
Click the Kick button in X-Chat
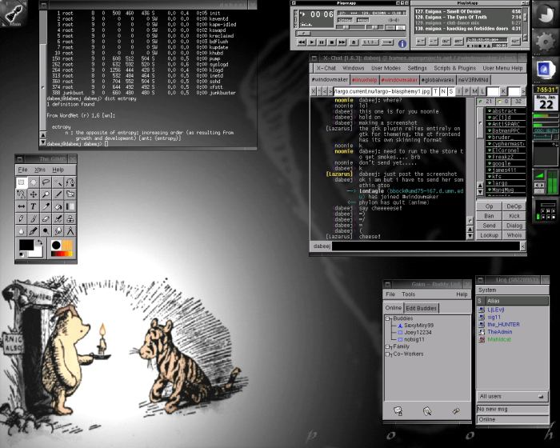514,216
